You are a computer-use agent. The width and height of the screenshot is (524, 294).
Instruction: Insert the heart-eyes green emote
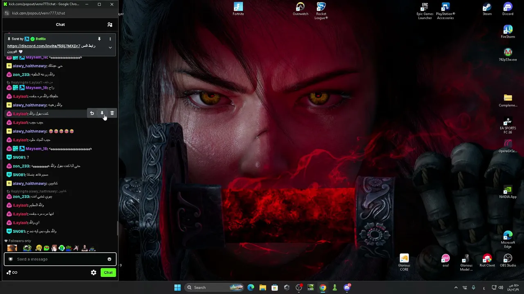46,248
